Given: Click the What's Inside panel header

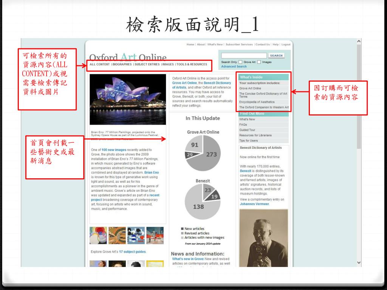Looking at the screenshot, I should click(263, 77).
